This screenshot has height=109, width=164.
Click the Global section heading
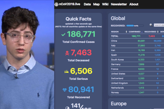pos(118,18)
